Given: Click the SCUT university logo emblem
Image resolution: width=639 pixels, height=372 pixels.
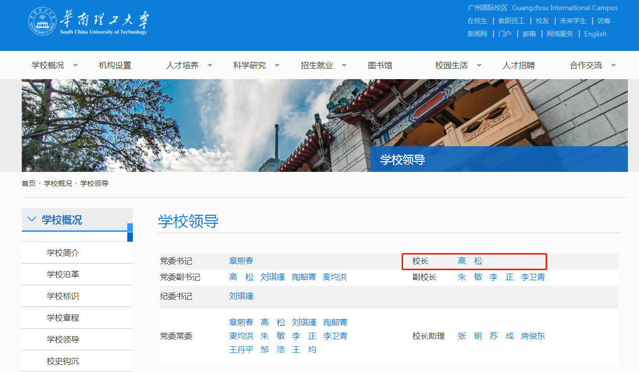Looking at the screenshot, I should click(42, 22).
